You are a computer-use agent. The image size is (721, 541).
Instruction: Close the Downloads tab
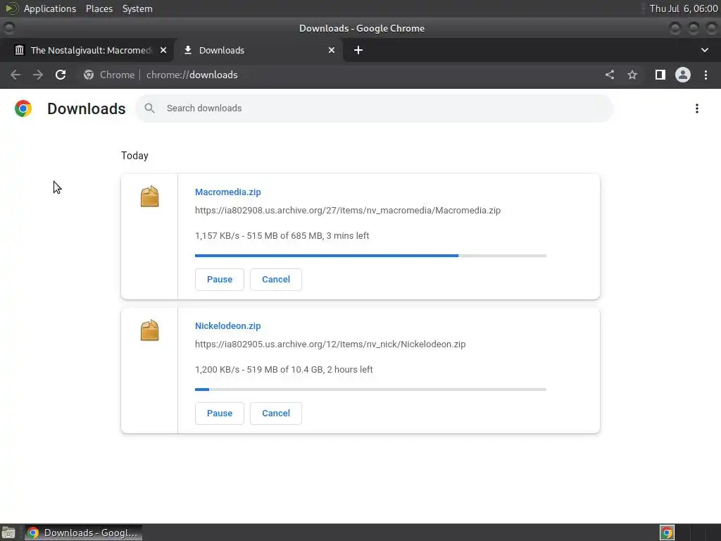332,50
